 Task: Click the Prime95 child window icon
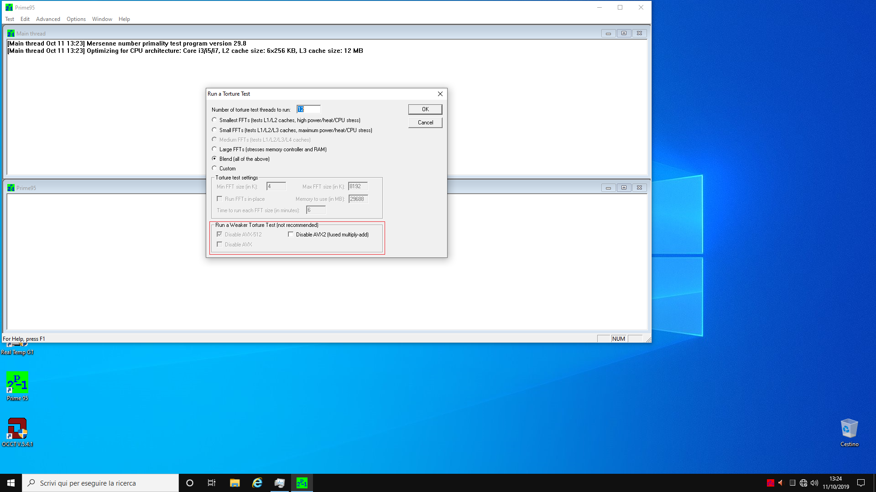(x=11, y=188)
